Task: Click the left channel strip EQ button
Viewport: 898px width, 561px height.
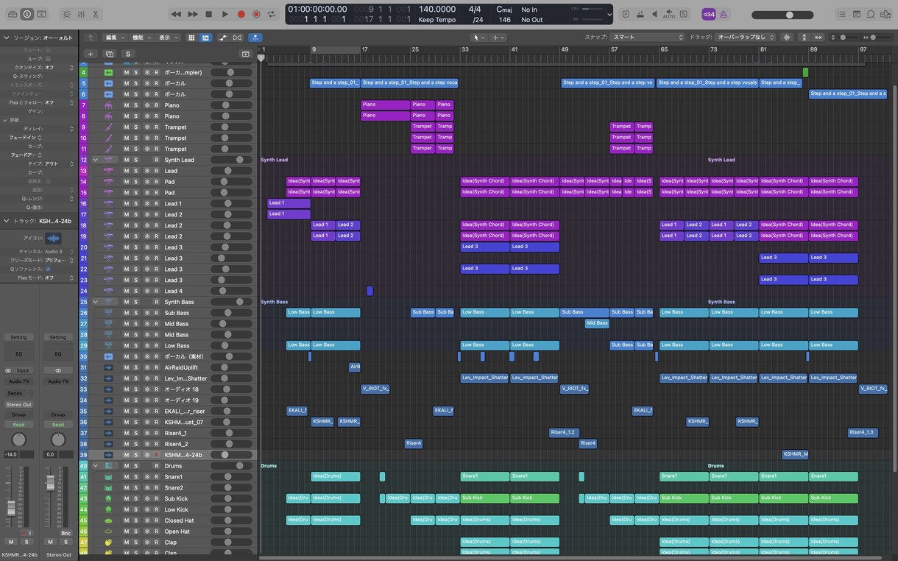Action: (x=18, y=354)
